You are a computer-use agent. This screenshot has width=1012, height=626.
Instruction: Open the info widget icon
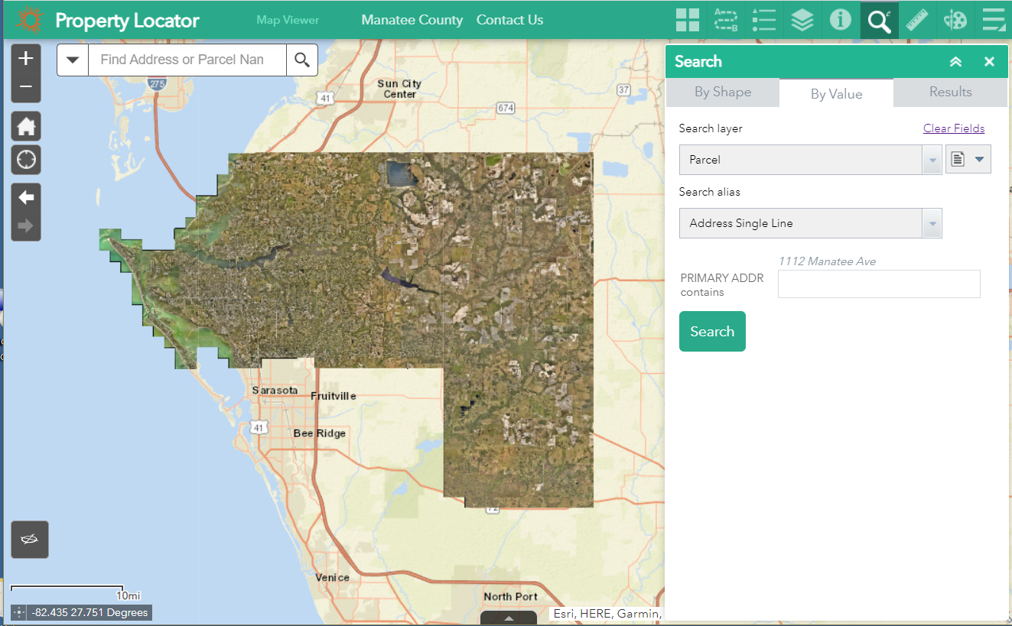coord(841,20)
